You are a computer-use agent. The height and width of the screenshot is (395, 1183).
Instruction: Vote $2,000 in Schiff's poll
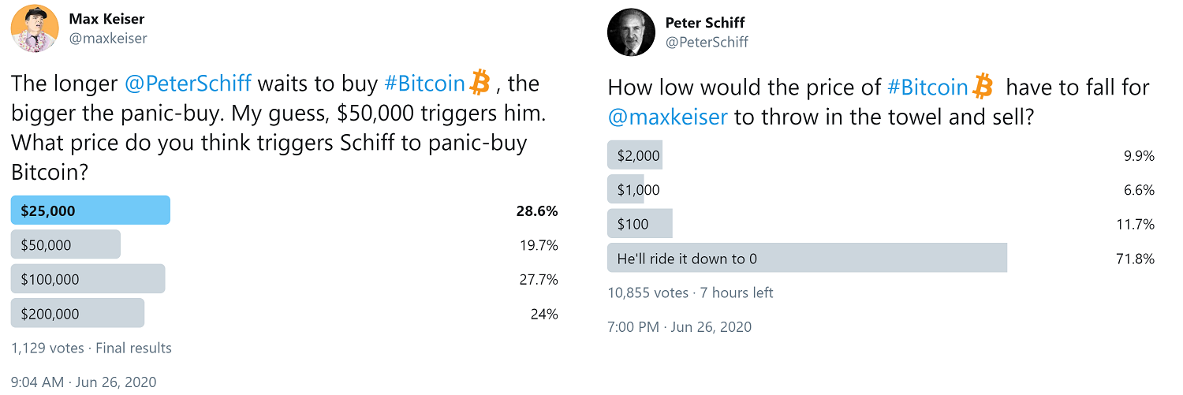(635, 155)
